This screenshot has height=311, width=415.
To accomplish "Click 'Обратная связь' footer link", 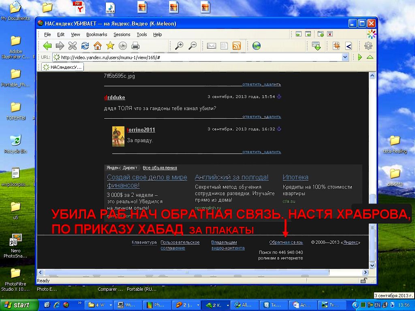I will (x=286, y=242).
